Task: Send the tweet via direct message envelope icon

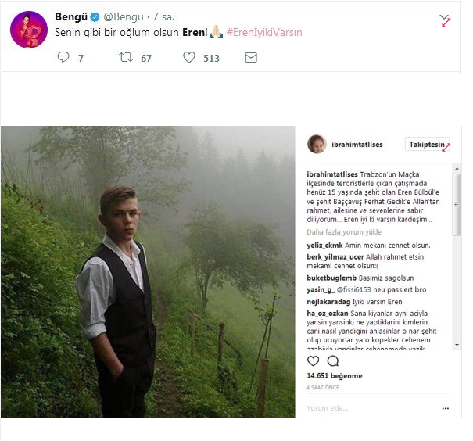Action: click(250, 58)
